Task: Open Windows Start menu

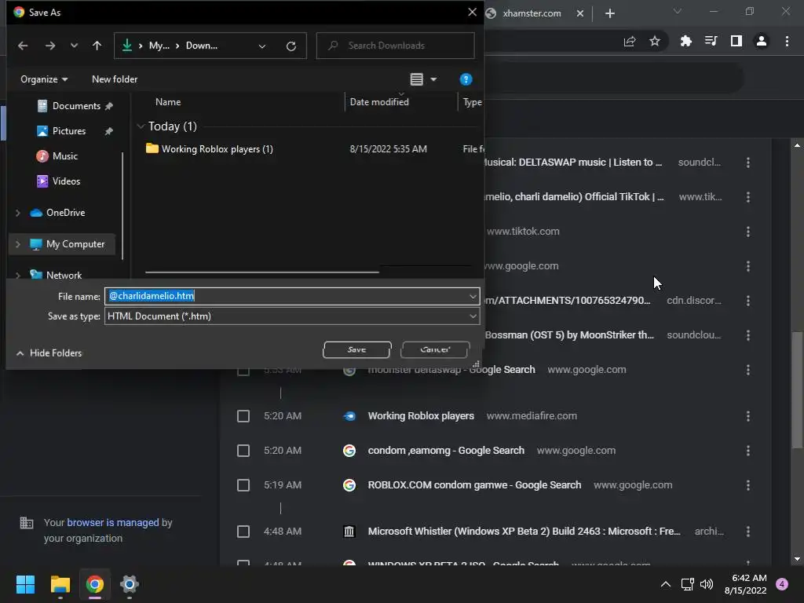Action: tap(25, 584)
